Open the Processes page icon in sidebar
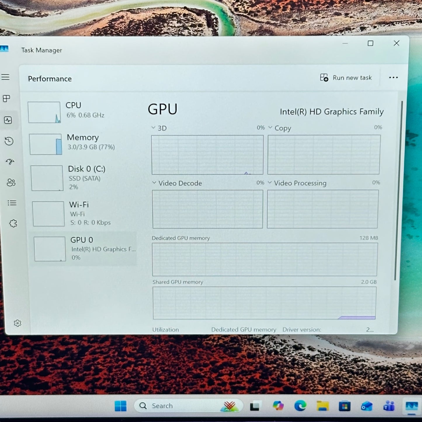 click(x=6, y=99)
